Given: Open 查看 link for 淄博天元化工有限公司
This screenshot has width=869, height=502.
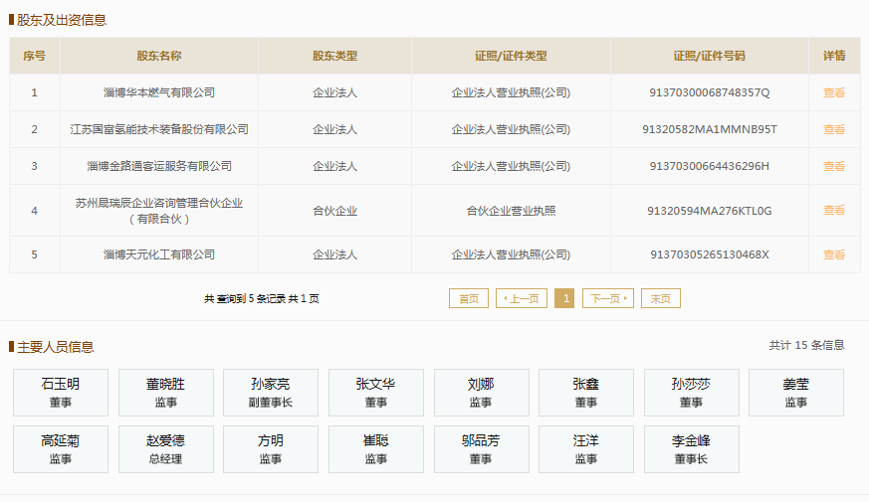Looking at the screenshot, I should coord(833,254).
